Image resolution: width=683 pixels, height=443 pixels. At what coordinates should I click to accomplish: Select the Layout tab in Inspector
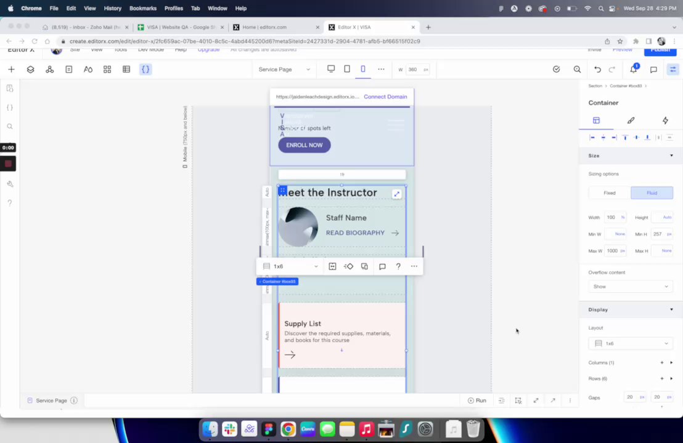pyautogui.click(x=596, y=121)
